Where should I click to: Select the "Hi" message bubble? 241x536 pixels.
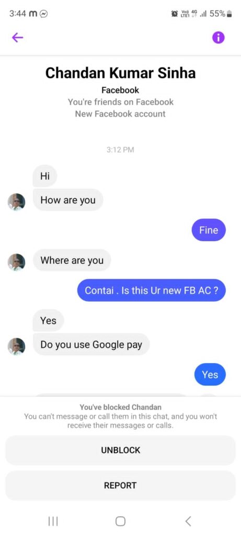point(45,176)
